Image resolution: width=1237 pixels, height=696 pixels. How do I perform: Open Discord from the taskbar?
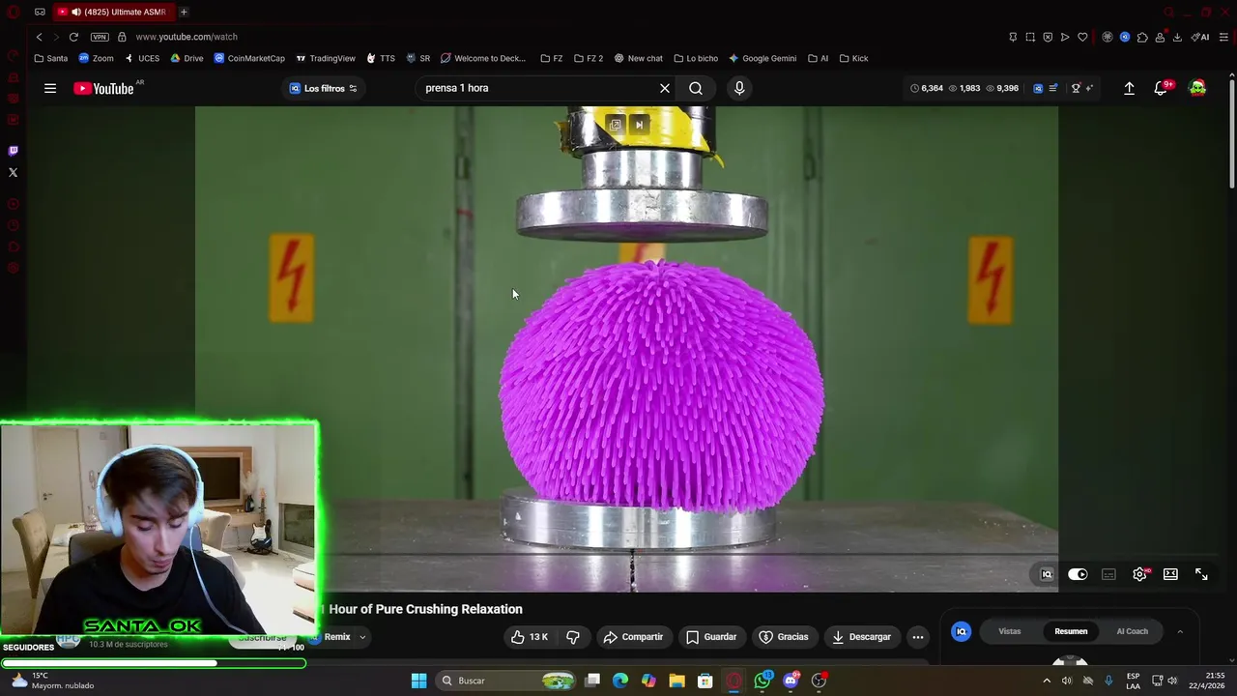click(x=791, y=681)
